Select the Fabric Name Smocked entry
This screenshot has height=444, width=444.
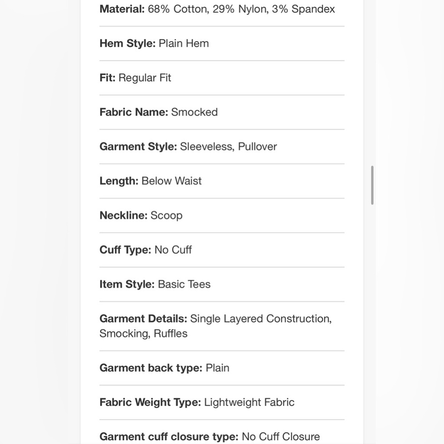(x=159, y=112)
